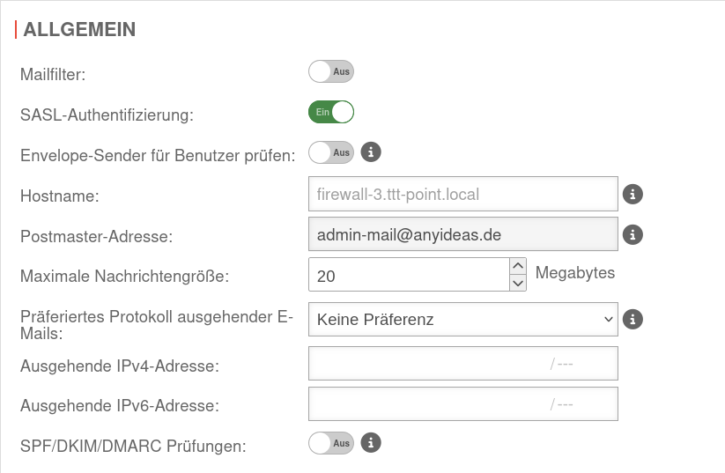
Task: Click the Ausgehende IPv4-Adresse field
Action: click(427, 363)
